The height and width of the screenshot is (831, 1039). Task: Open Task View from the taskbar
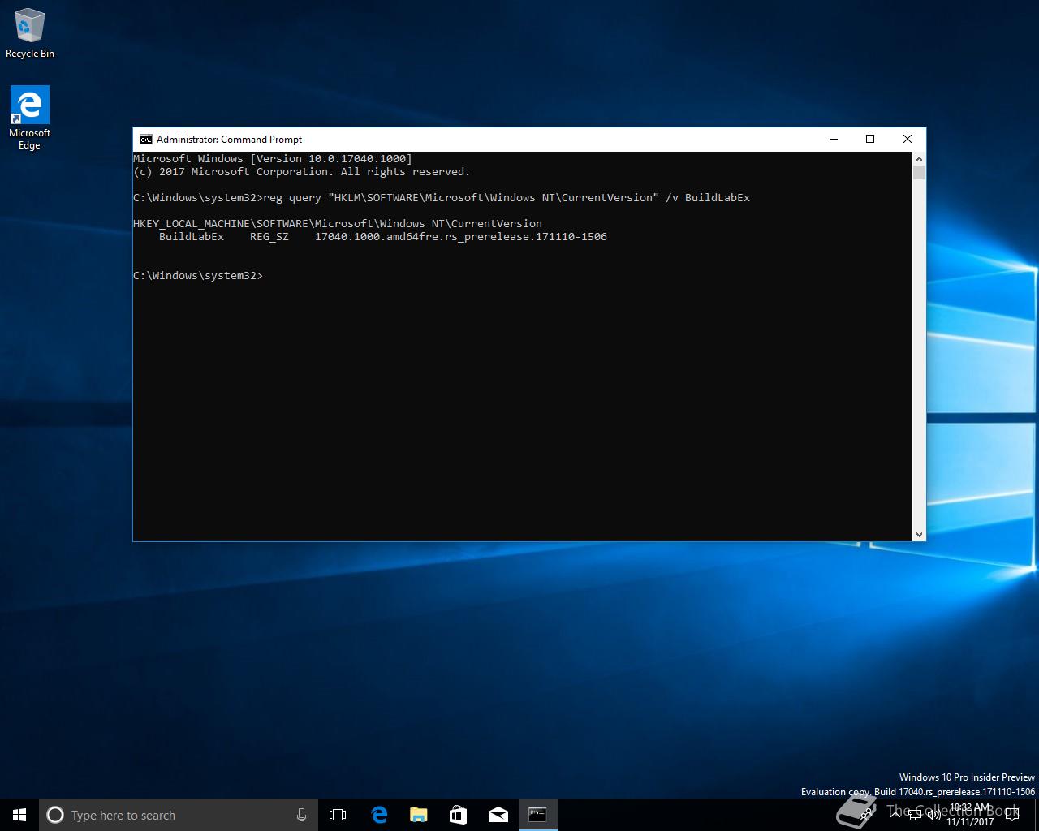point(338,815)
